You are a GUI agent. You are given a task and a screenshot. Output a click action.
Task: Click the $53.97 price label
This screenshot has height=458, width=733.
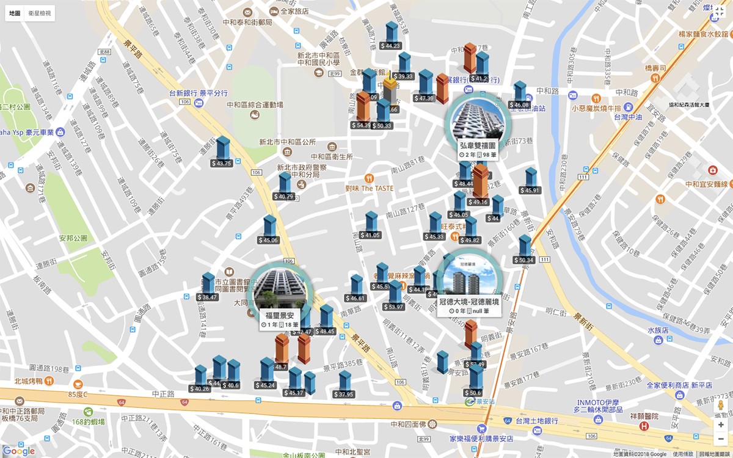(393, 307)
